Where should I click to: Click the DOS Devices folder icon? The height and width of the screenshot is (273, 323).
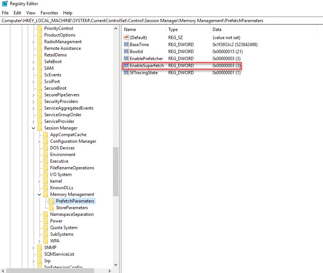coord(46,148)
